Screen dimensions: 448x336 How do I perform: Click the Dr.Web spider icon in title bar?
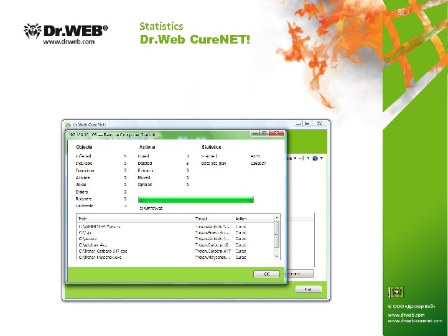[68, 125]
